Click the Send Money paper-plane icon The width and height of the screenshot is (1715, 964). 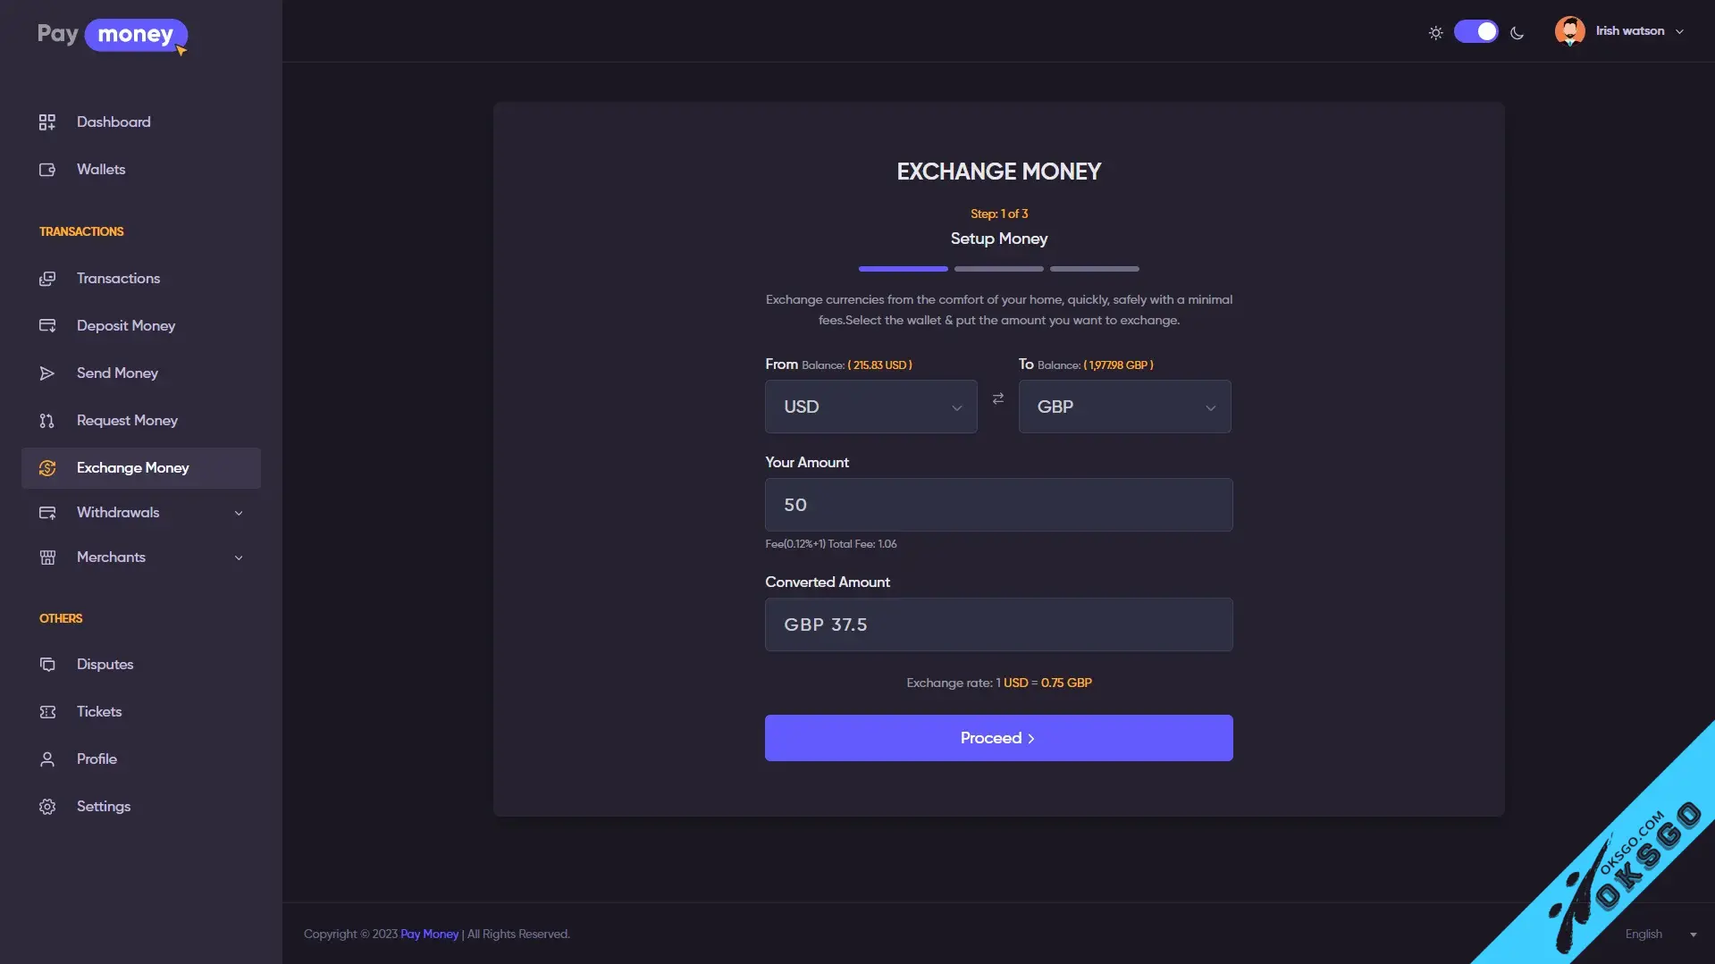[47, 373]
